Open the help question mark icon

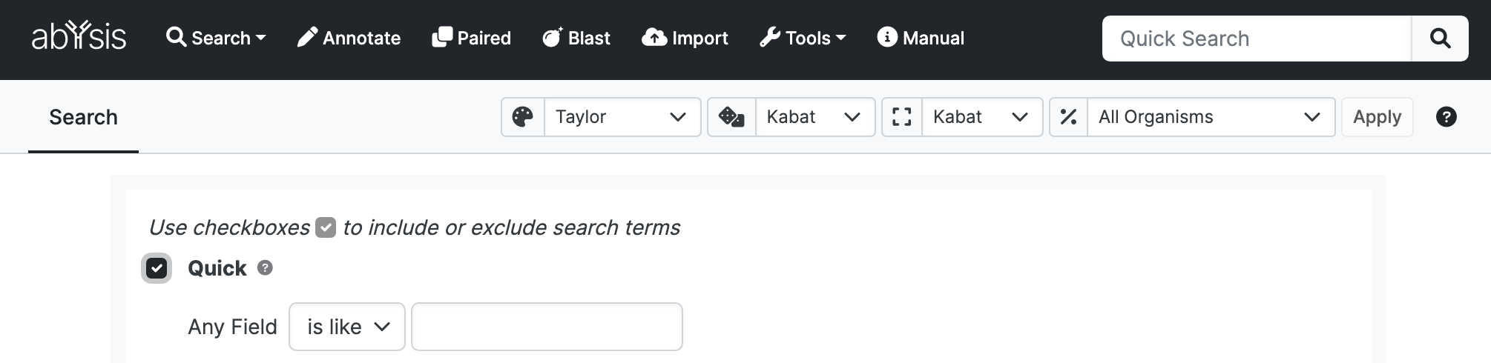(1446, 117)
